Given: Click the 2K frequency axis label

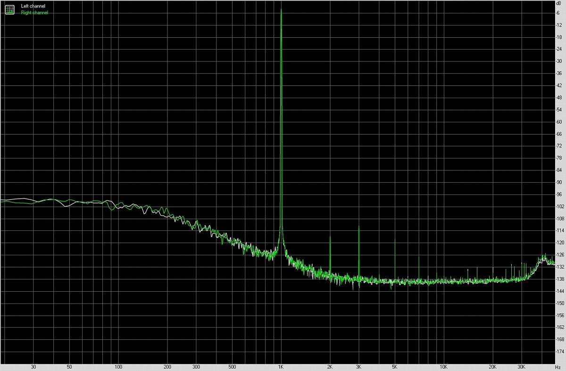Looking at the screenshot, I should click(330, 366).
